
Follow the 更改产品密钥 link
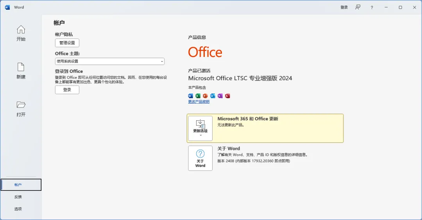198,102
